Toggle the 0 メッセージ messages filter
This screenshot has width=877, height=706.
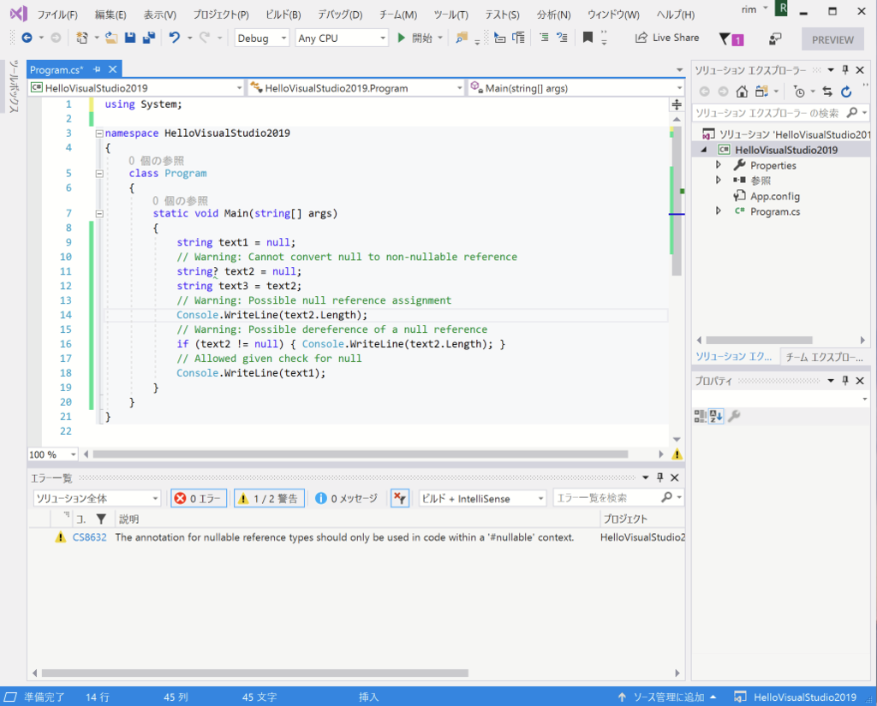(346, 498)
